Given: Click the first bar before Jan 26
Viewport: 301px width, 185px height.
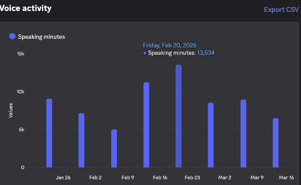Looking at the screenshot, I should (49, 133).
